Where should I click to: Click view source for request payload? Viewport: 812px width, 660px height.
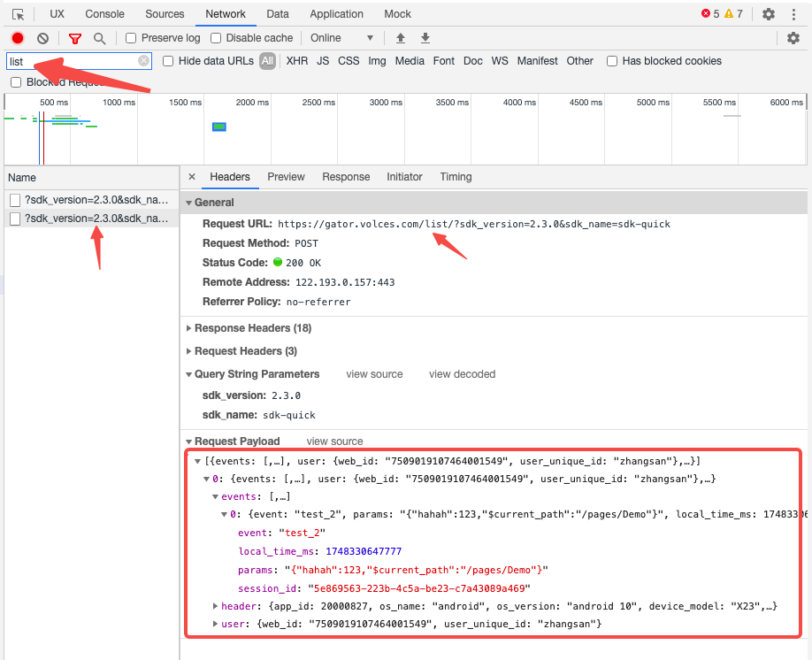pos(334,441)
